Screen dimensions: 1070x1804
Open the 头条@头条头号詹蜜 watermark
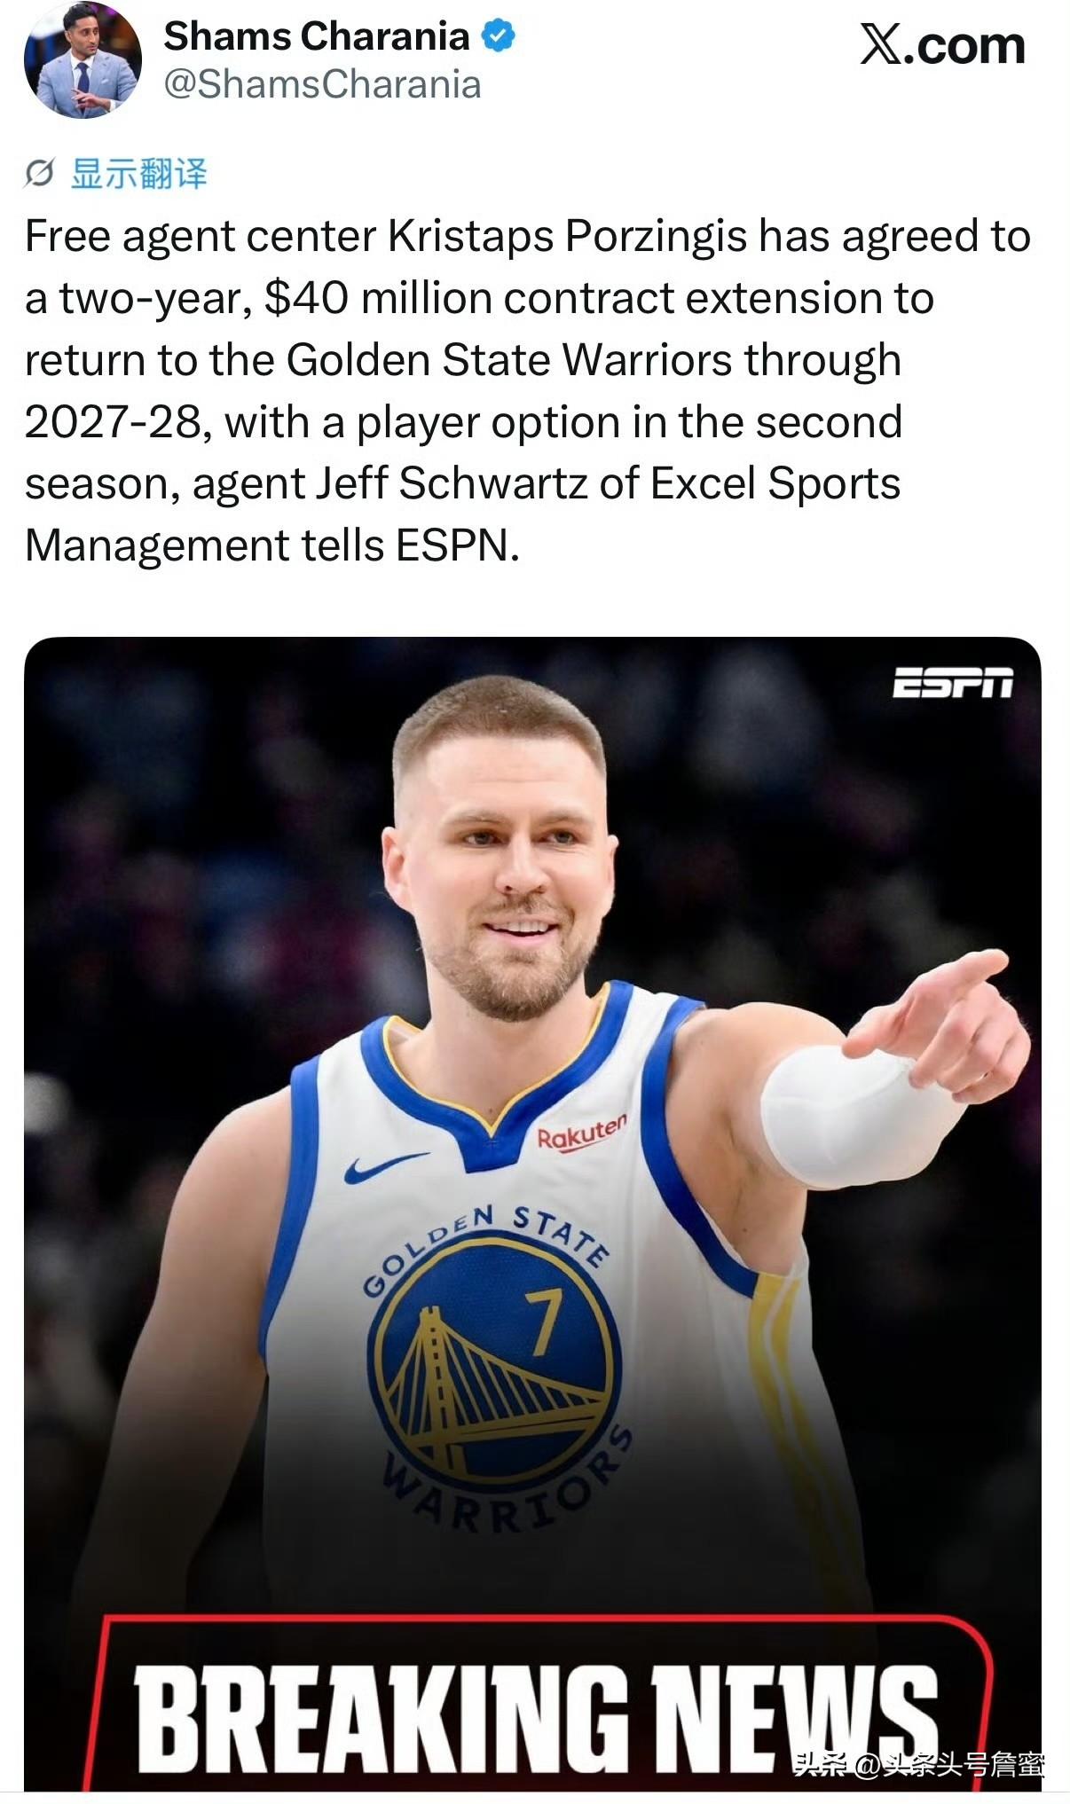(x=919, y=1765)
